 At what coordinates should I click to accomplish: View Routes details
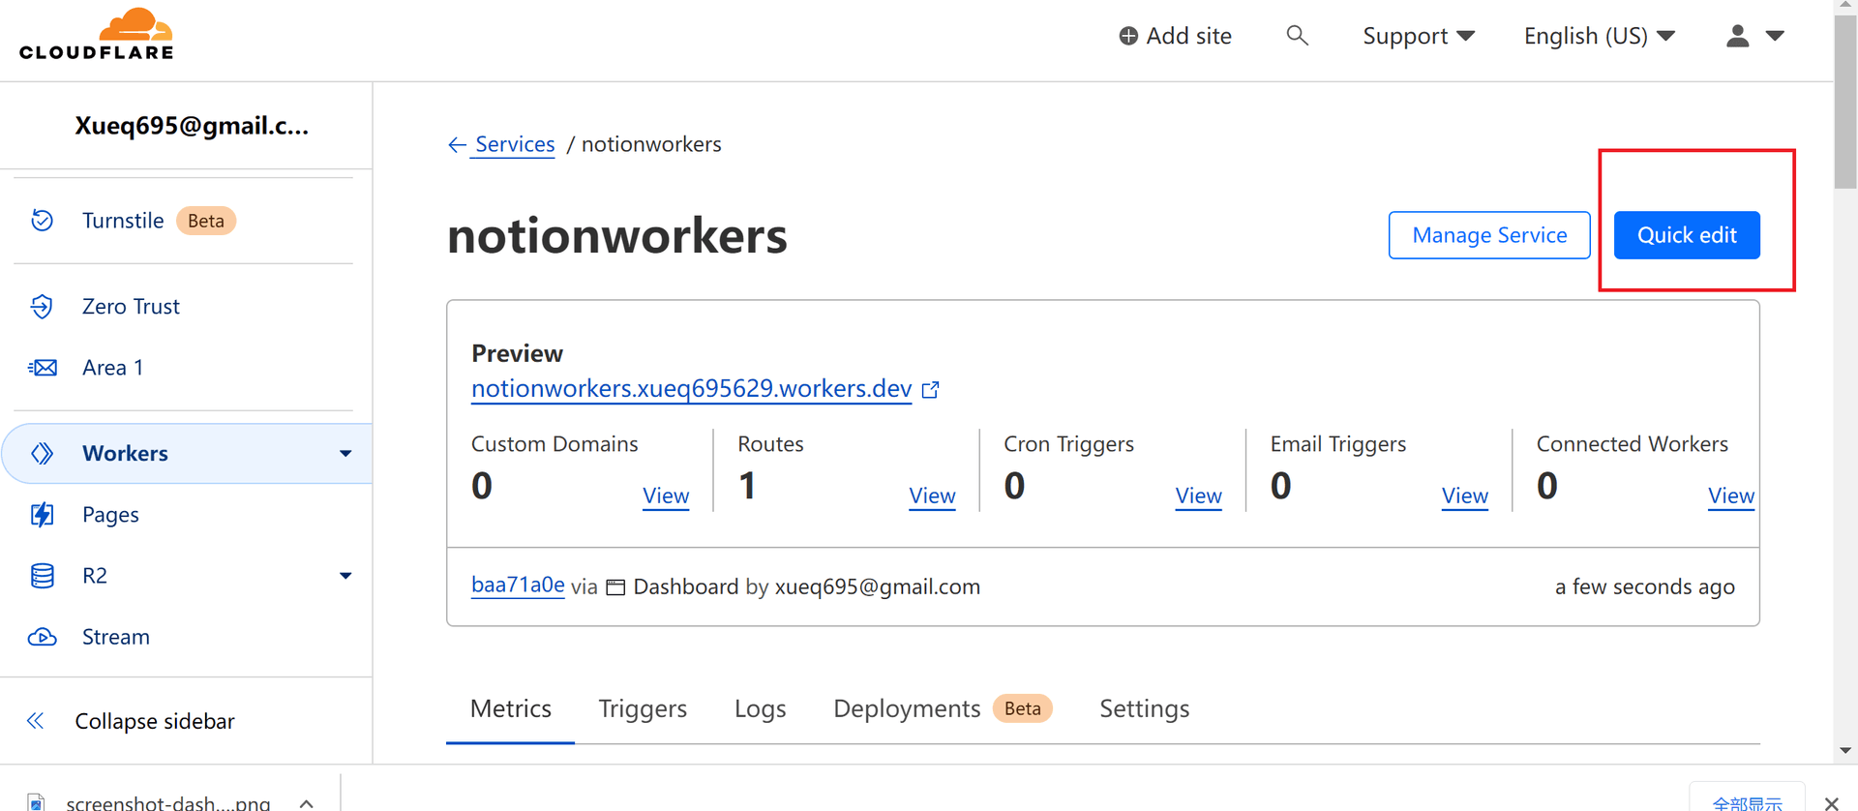(x=932, y=496)
